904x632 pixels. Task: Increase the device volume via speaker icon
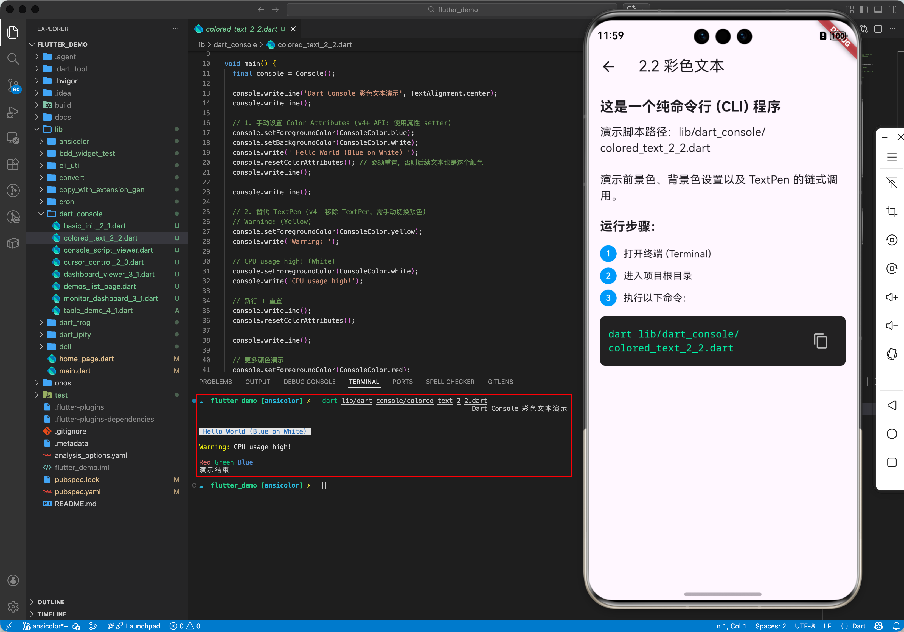[892, 297]
